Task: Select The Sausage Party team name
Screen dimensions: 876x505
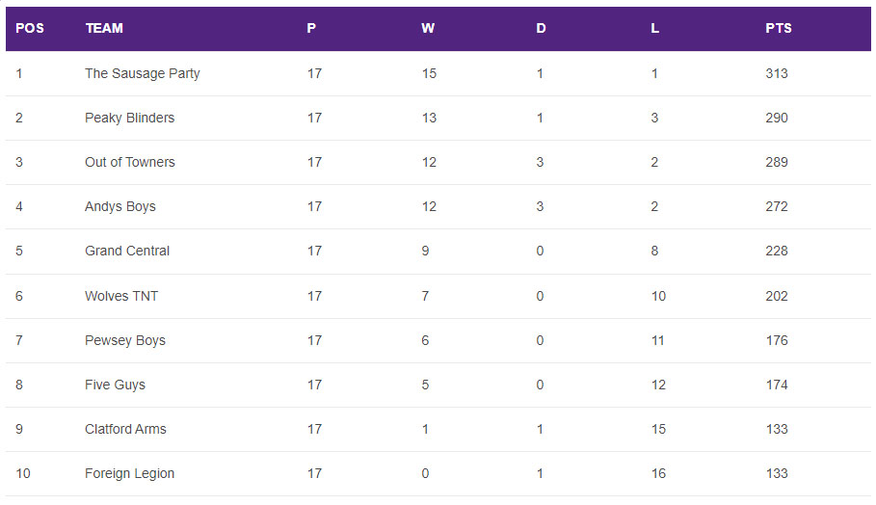Action: 143,74
